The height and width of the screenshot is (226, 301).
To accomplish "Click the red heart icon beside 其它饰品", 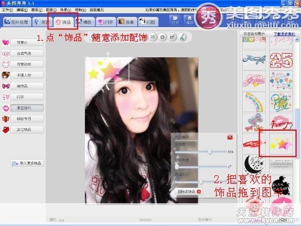I will (x=6, y=130).
